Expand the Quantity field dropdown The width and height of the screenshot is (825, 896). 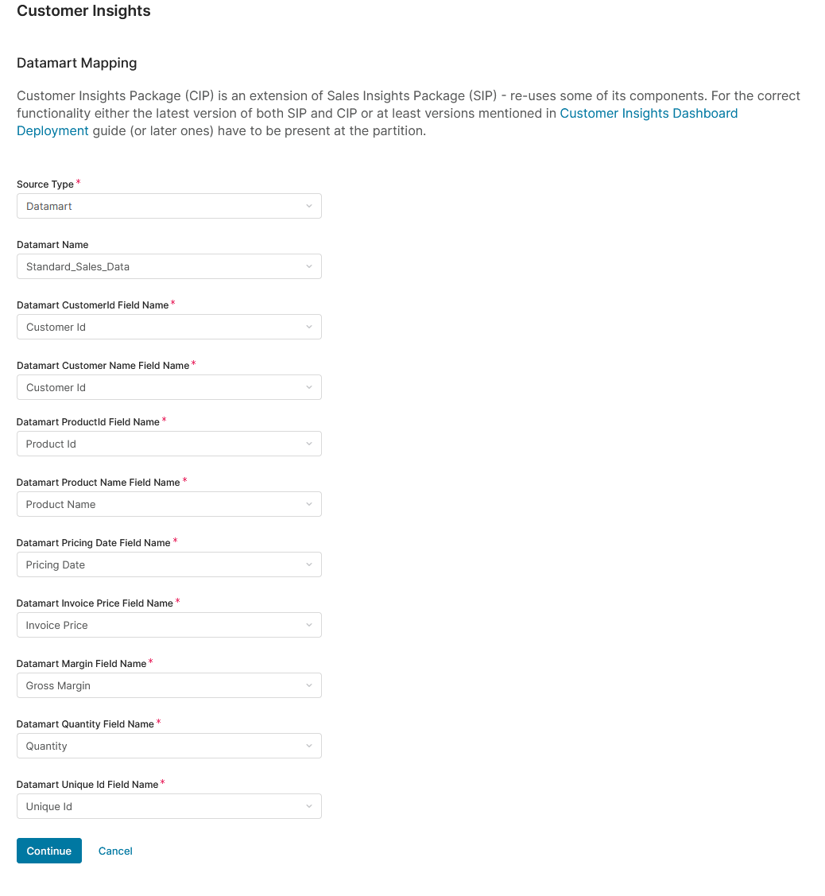(168, 747)
